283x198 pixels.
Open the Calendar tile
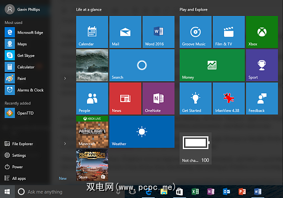92,32
